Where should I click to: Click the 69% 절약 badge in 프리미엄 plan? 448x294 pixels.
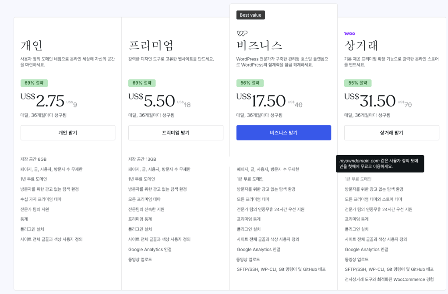pos(142,83)
